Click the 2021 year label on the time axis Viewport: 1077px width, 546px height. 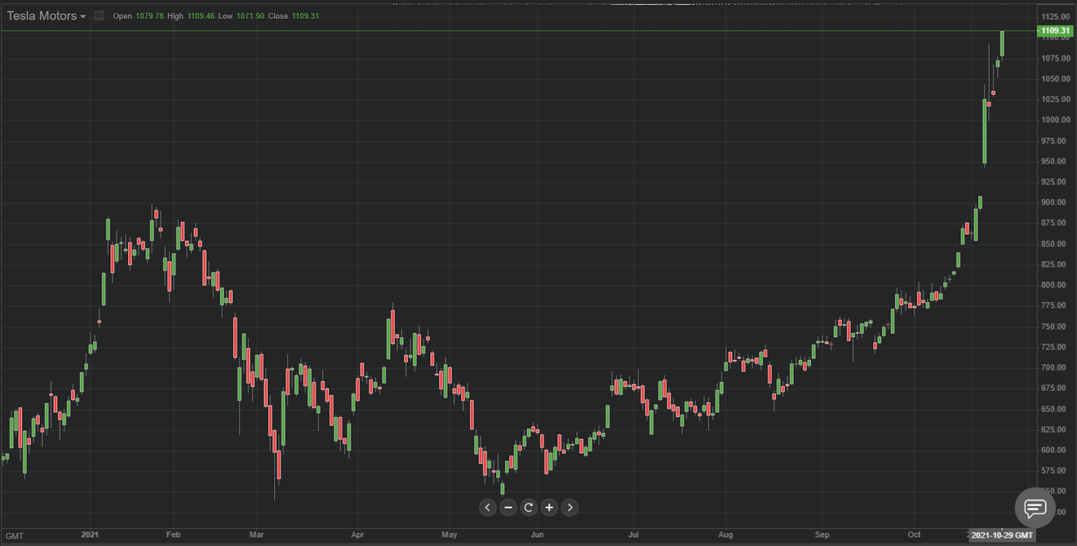pos(90,535)
